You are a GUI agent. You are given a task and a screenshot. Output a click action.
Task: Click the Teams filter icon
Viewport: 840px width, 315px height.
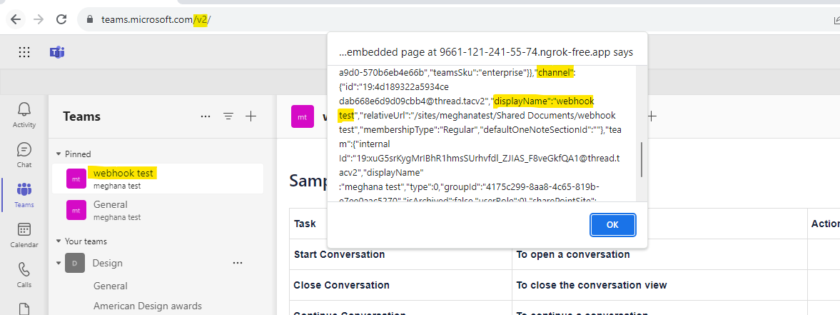pos(228,116)
